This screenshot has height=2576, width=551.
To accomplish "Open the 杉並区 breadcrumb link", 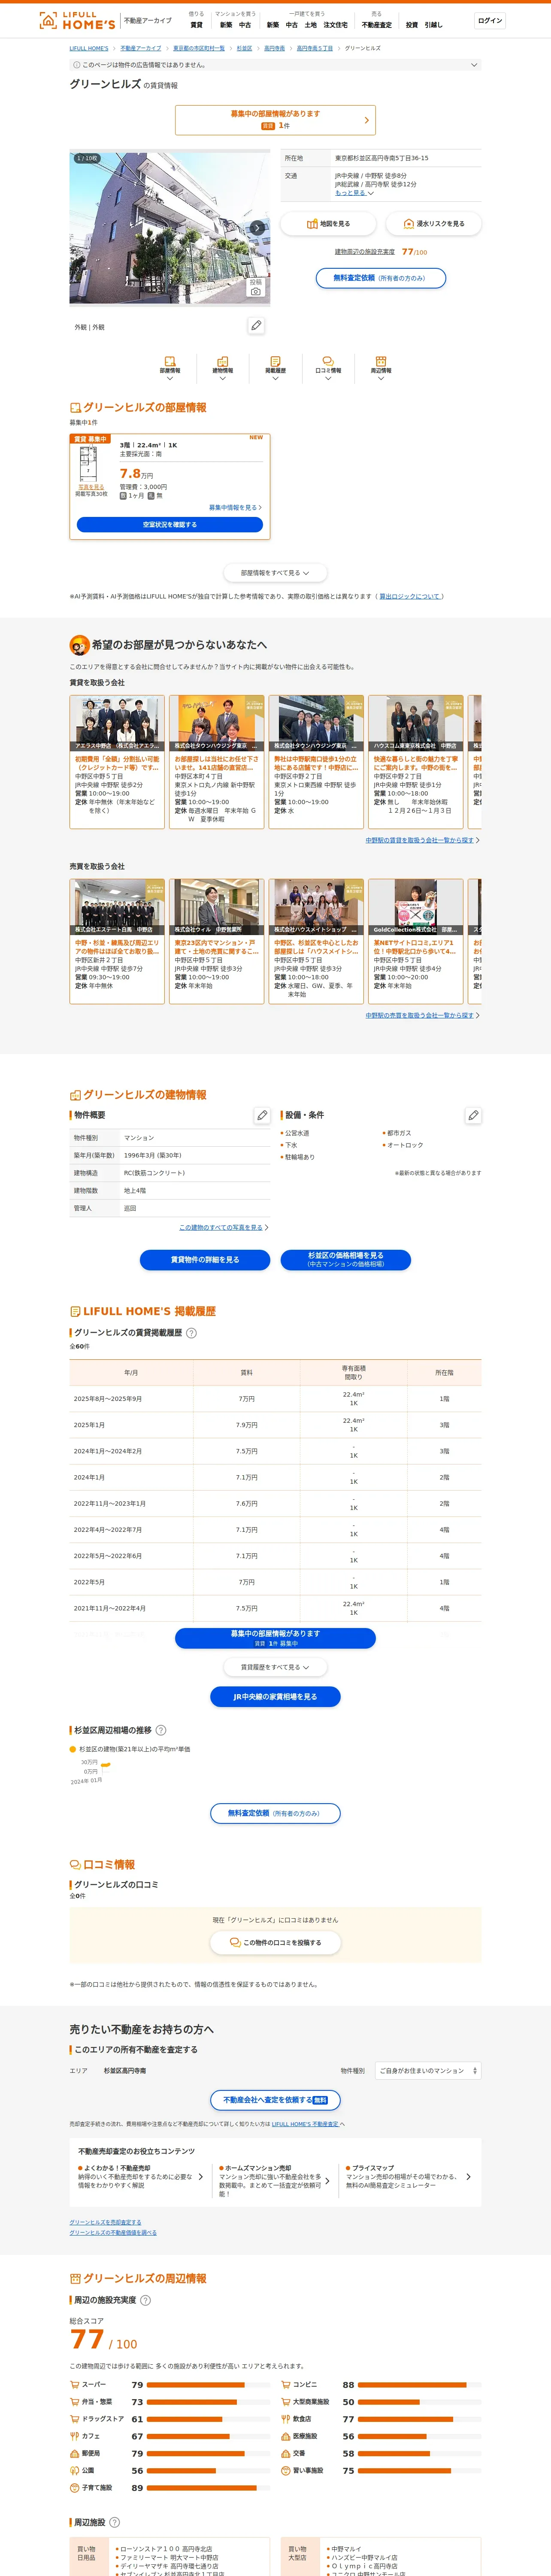I will coord(244,48).
